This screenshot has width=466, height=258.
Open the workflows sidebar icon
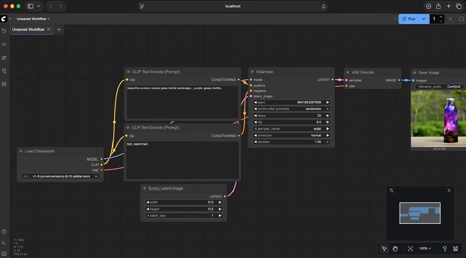[x=4, y=71]
